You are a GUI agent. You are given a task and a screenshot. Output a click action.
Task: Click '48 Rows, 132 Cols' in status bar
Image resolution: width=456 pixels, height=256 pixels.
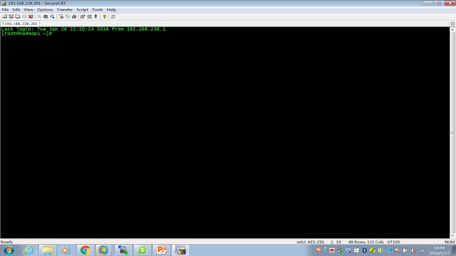(366, 242)
